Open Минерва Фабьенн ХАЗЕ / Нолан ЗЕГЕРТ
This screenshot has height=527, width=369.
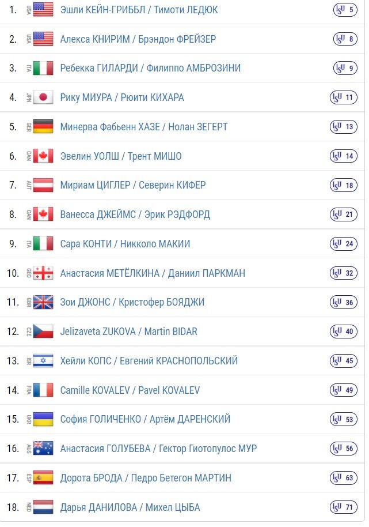pos(144,127)
